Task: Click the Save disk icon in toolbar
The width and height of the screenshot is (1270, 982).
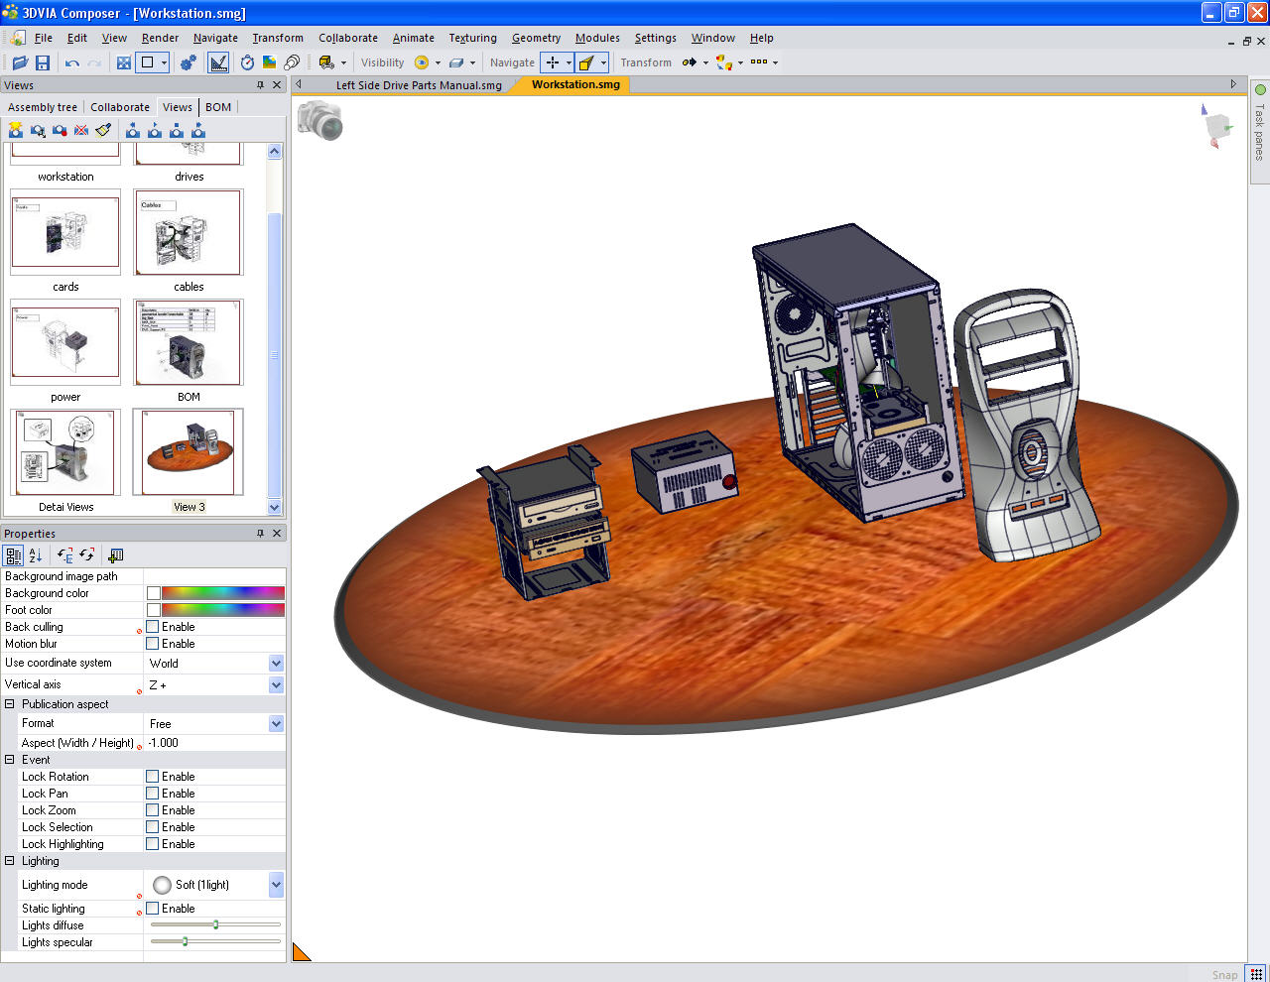Action: click(x=43, y=62)
